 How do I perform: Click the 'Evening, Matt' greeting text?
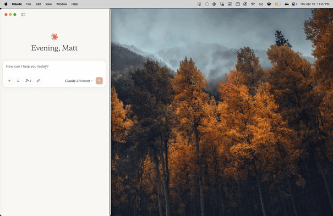coord(54,48)
